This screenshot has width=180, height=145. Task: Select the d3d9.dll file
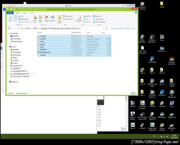74,39
